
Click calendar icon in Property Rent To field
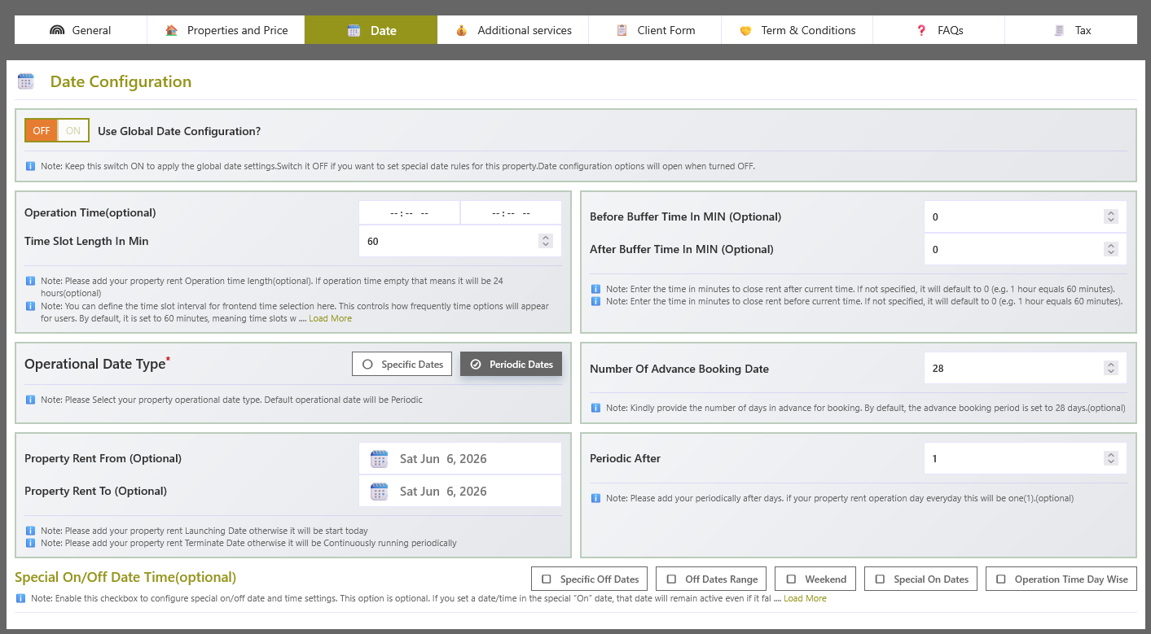point(379,492)
